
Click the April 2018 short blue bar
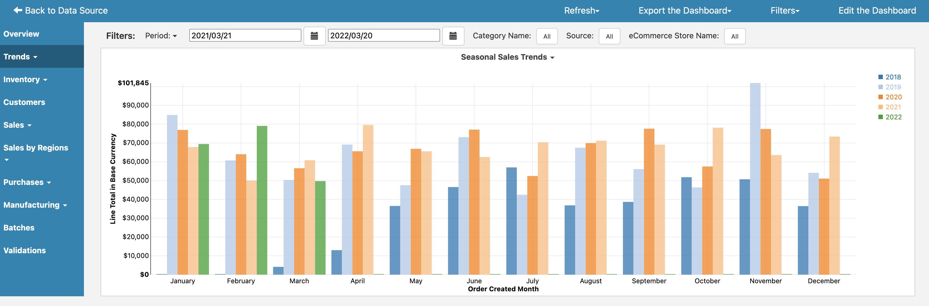point(336,262)
